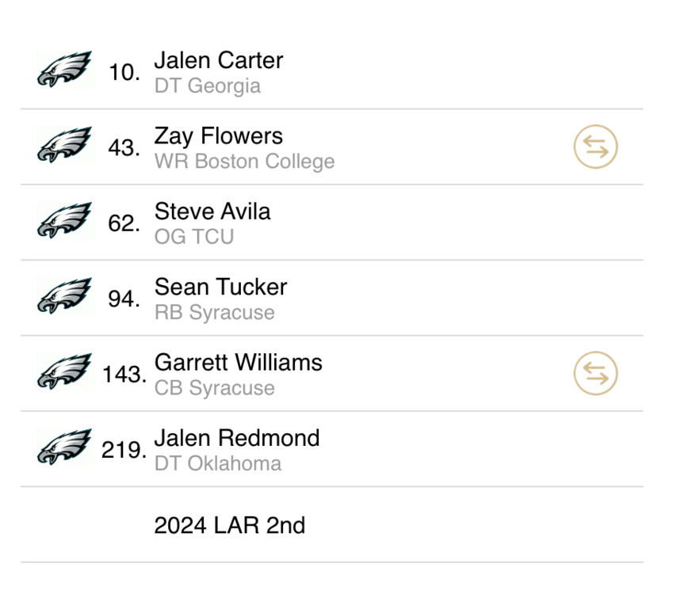
Task: Click pick number 143
Action: point(124,375)
